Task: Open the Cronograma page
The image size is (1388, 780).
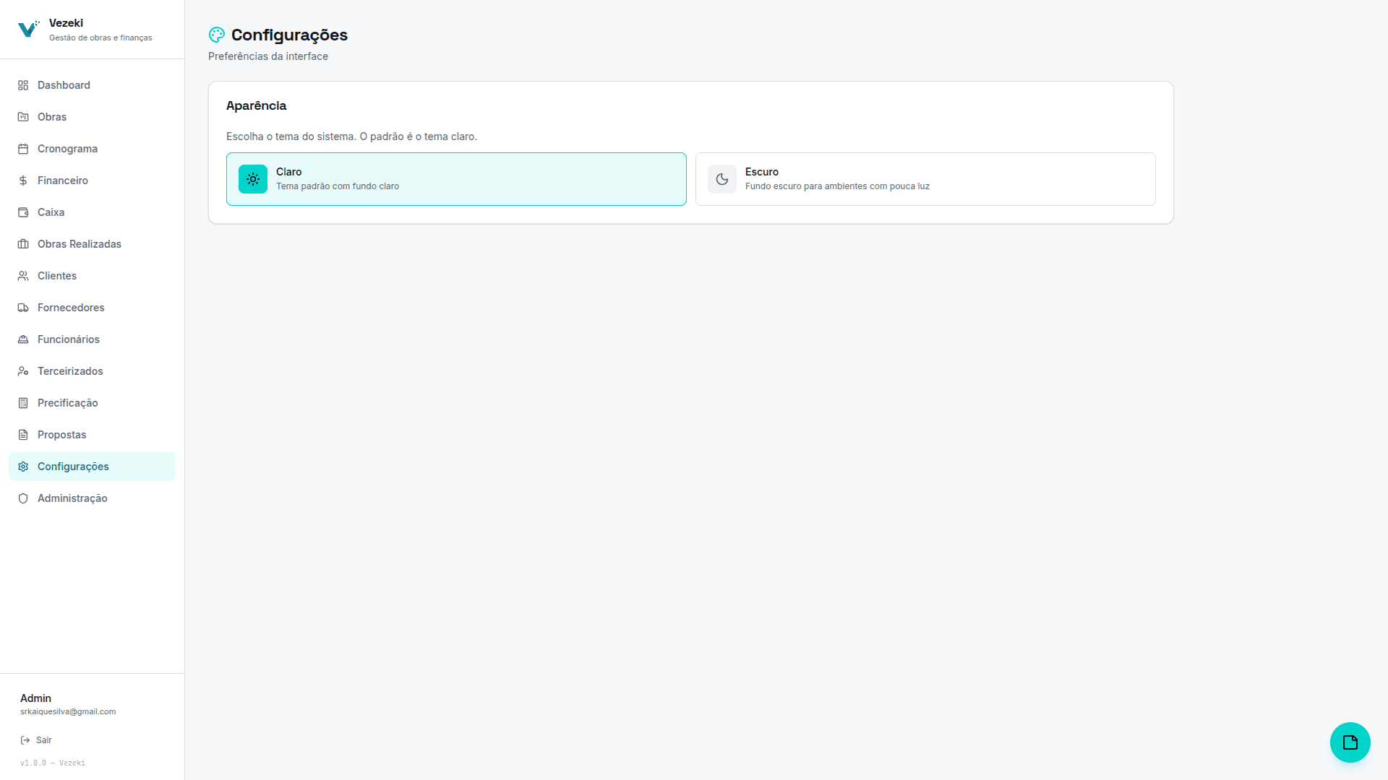Action: point(92,149)
